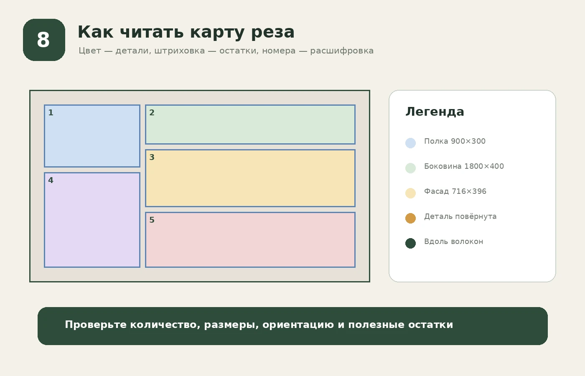Click the orange swatch for Деталь повёрнута
Viewport: 585px width, 376px height.
(x=410, y=218)
